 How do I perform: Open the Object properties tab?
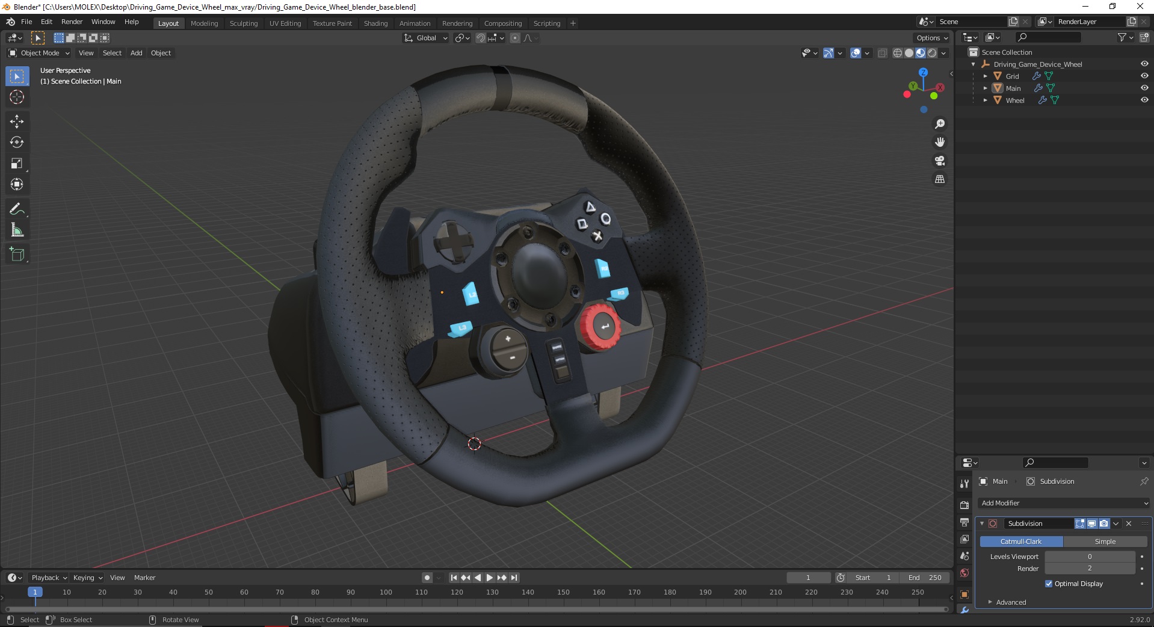964,595
